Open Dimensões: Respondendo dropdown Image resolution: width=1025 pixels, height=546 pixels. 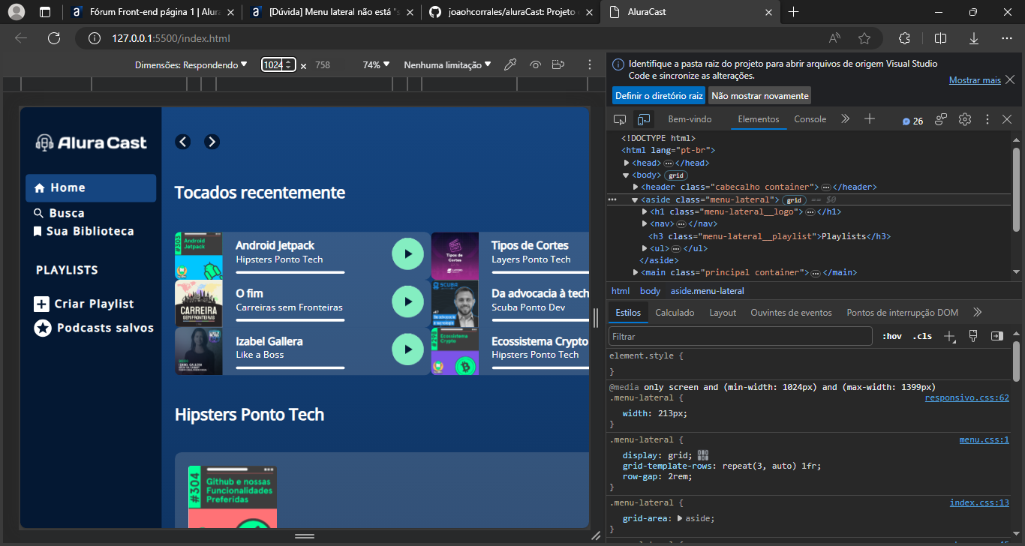[x=191, y=65]
